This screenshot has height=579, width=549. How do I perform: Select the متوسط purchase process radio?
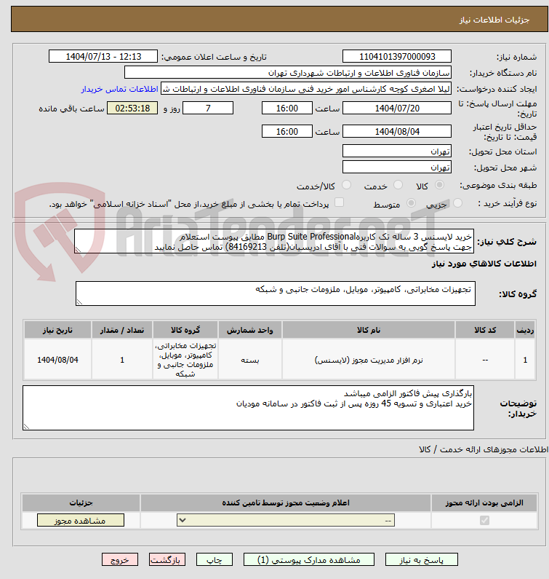click(x=411, y=203)
